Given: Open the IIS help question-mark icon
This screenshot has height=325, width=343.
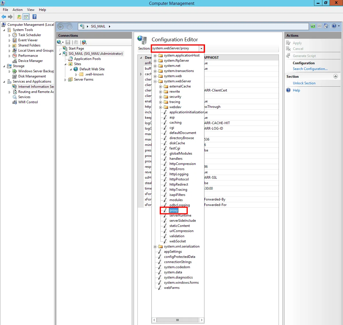Looking at the screenshot, I should point(334,26).
